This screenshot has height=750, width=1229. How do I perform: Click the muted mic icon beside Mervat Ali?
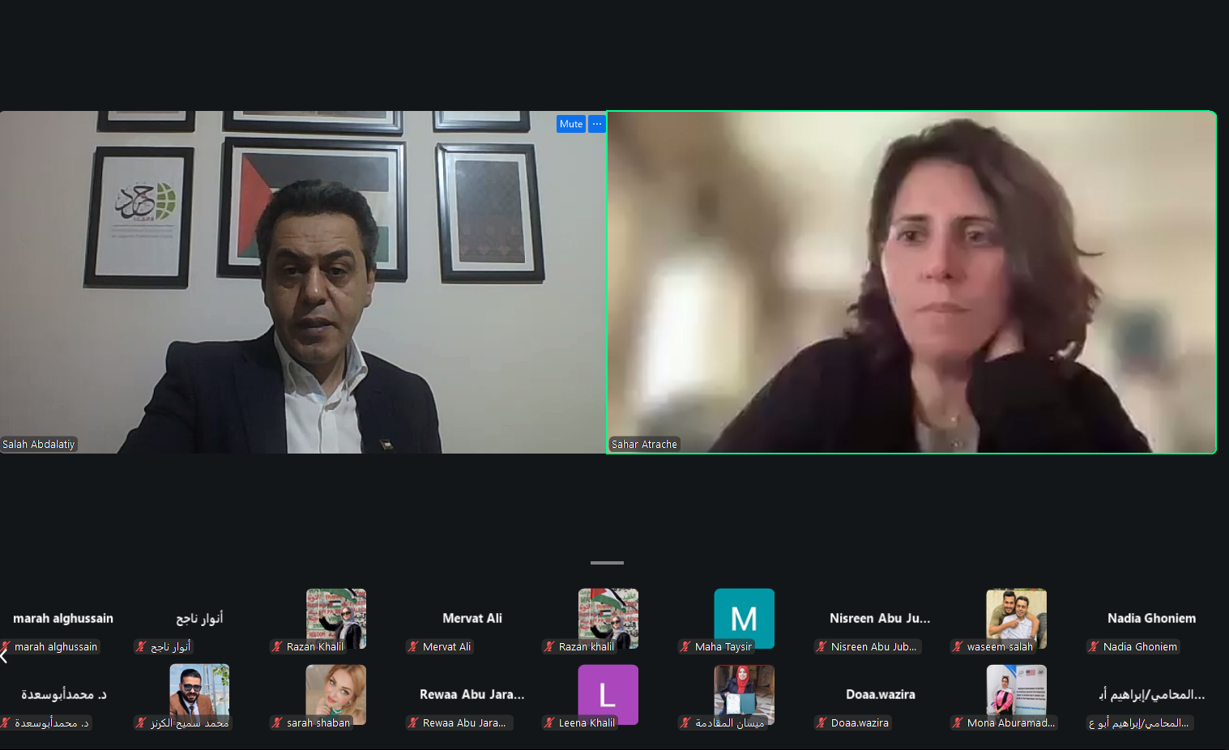(414, 646)
